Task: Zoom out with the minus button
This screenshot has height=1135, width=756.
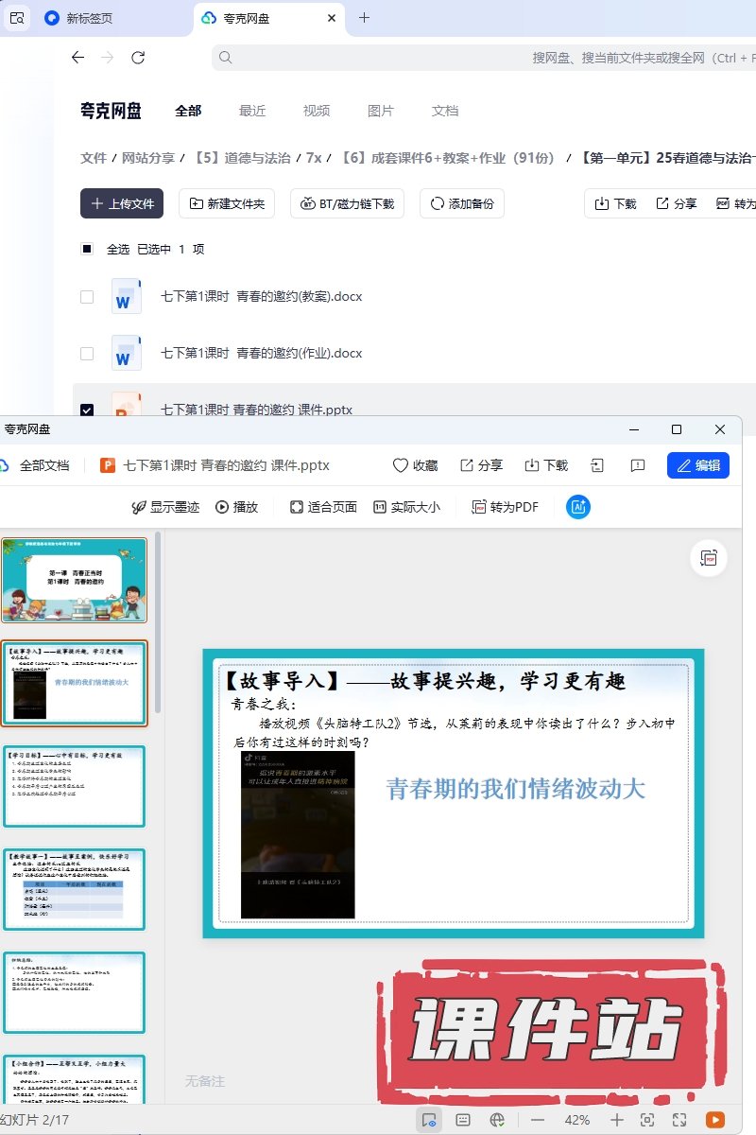Action: click(537, 1120)
